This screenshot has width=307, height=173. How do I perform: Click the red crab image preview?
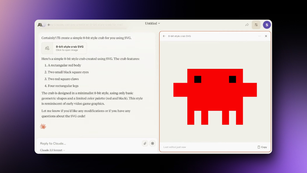[x=215, y=96]
